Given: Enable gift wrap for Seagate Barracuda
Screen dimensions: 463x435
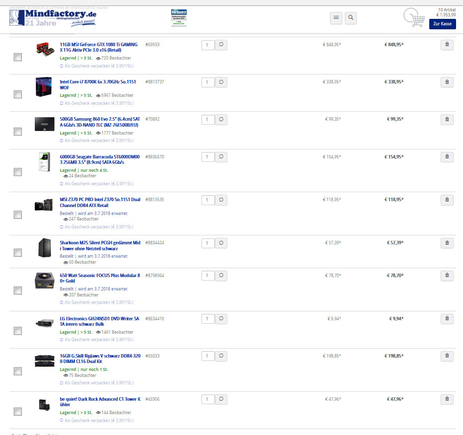Looking at the screenshot, I should (62, 184).
